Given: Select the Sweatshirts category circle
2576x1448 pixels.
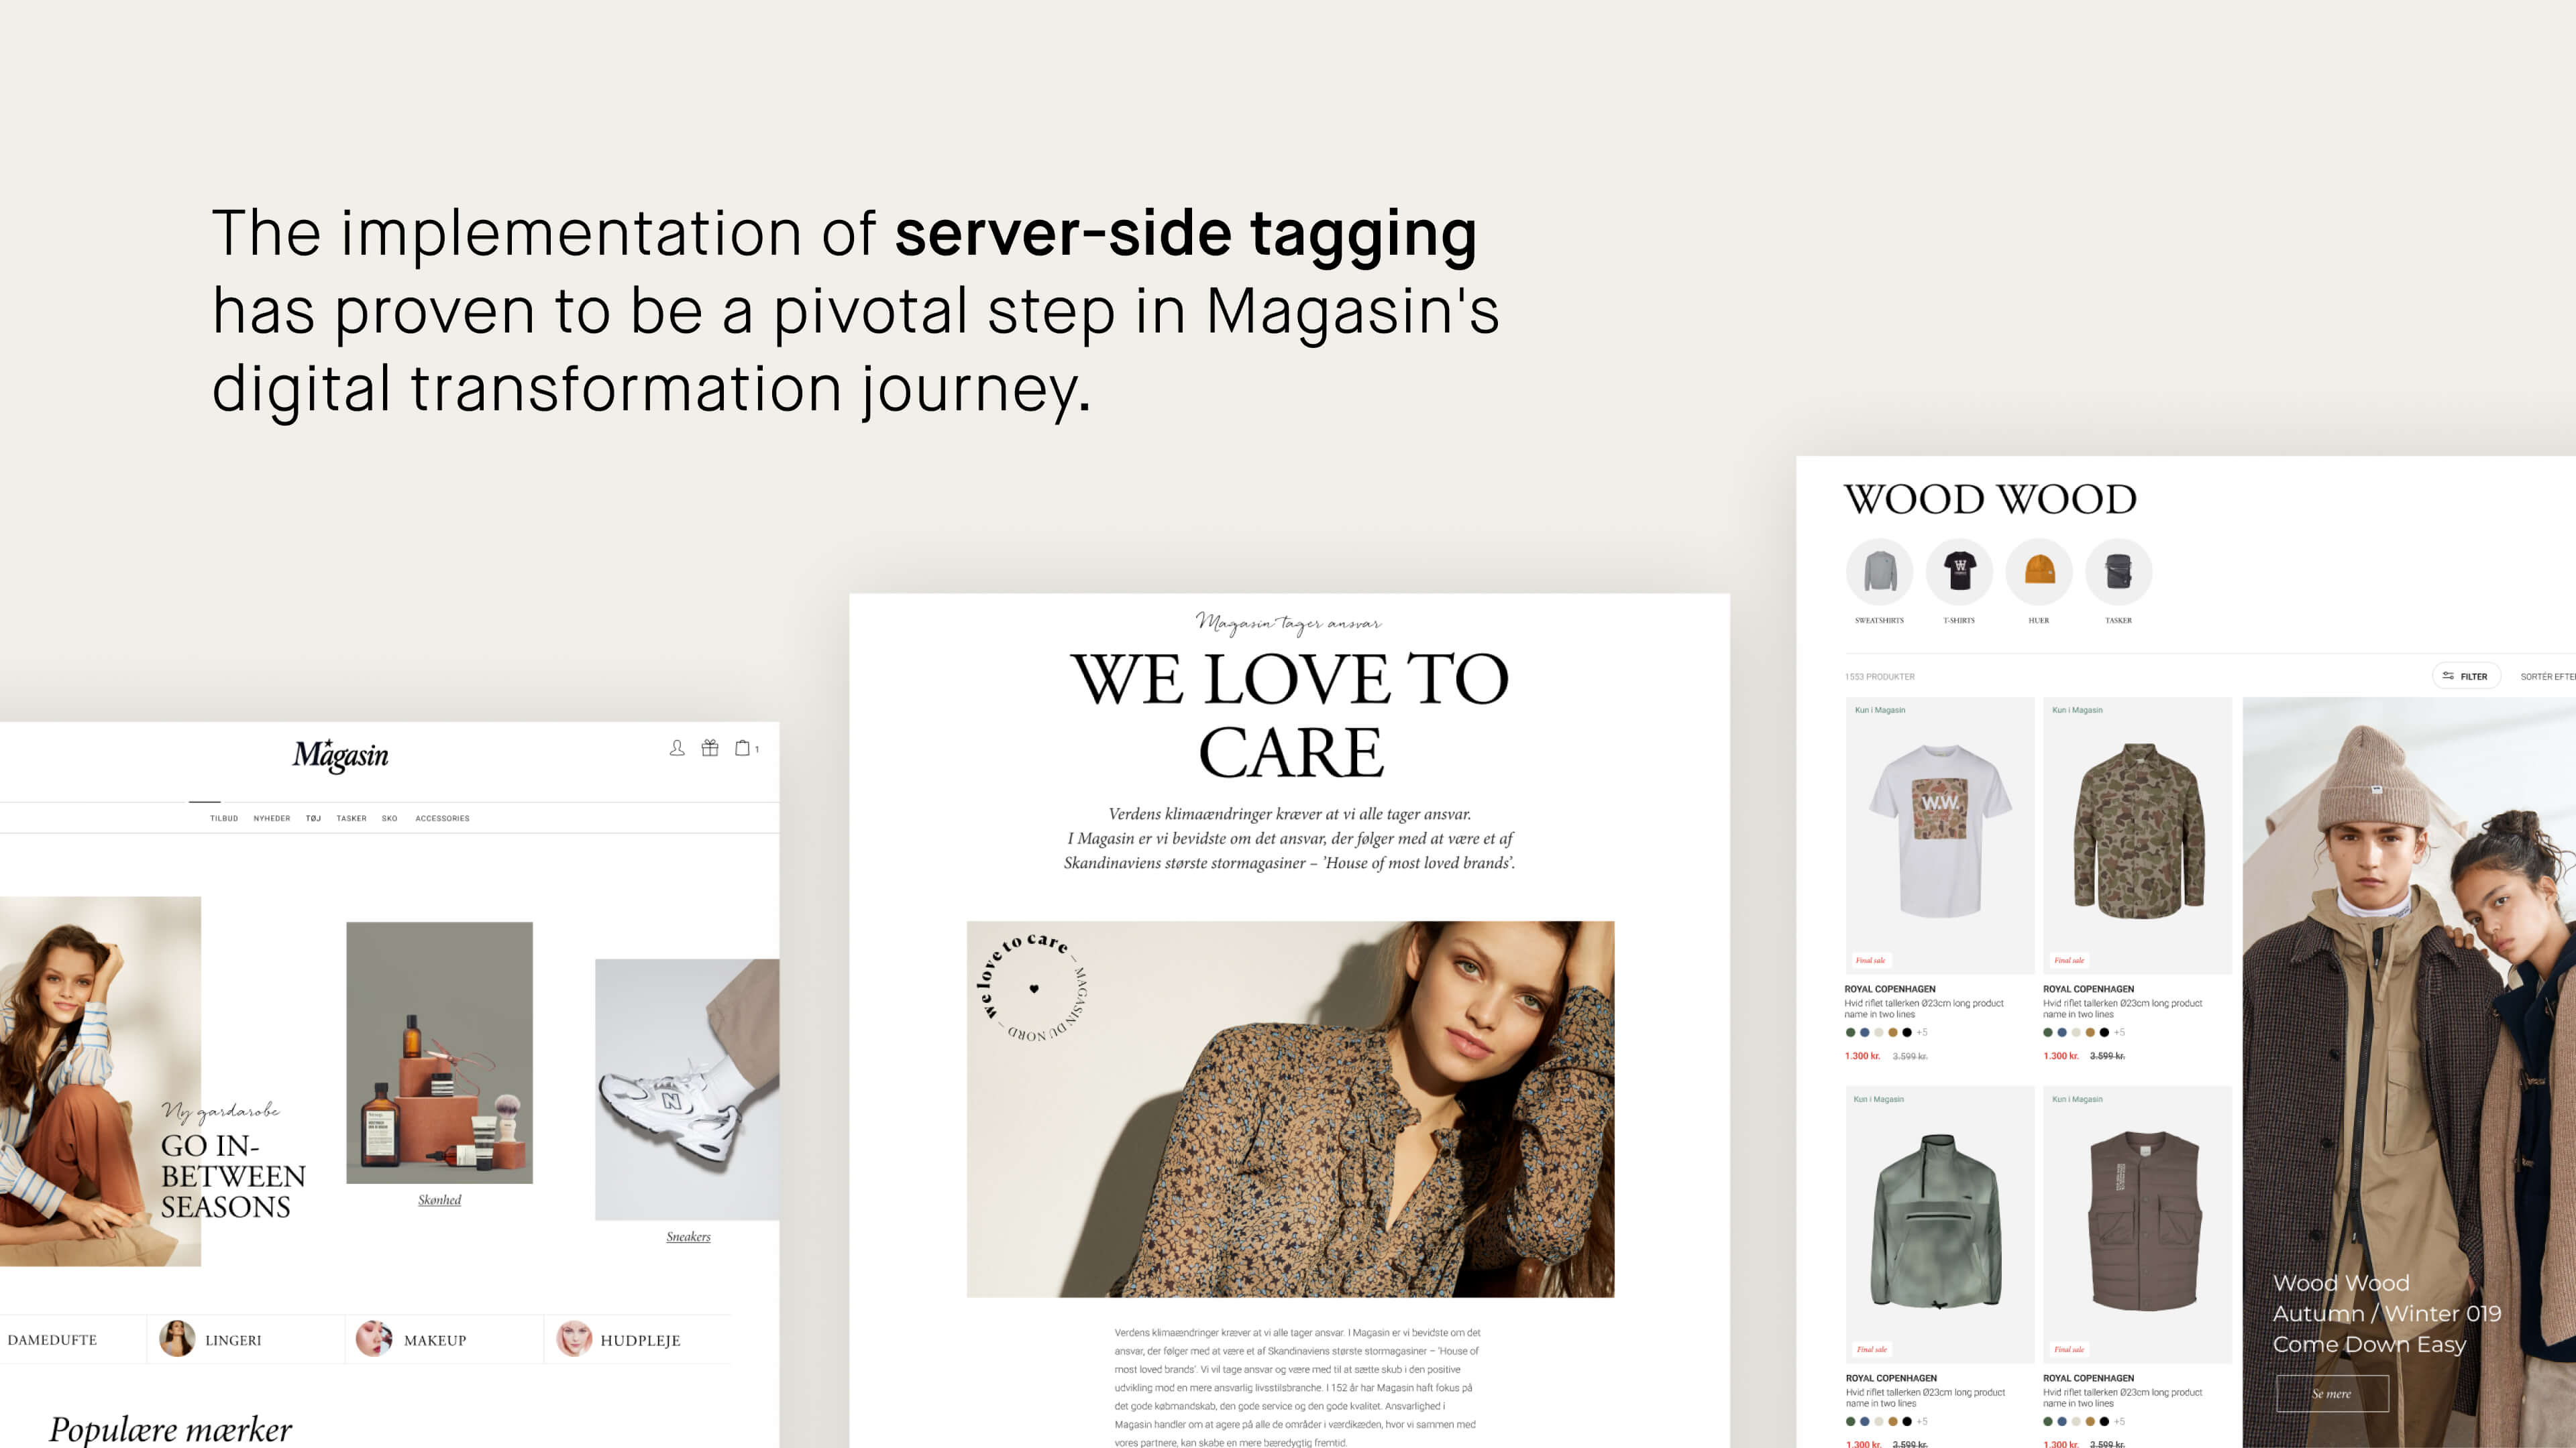Looking at the screenshot, I should (x=1879, y=572).
